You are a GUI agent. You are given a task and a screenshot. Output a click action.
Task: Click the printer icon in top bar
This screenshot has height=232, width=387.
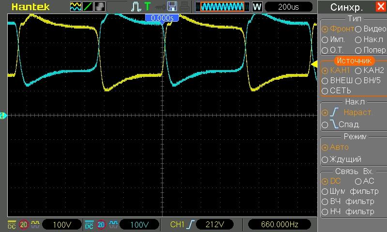pos(184,7)
